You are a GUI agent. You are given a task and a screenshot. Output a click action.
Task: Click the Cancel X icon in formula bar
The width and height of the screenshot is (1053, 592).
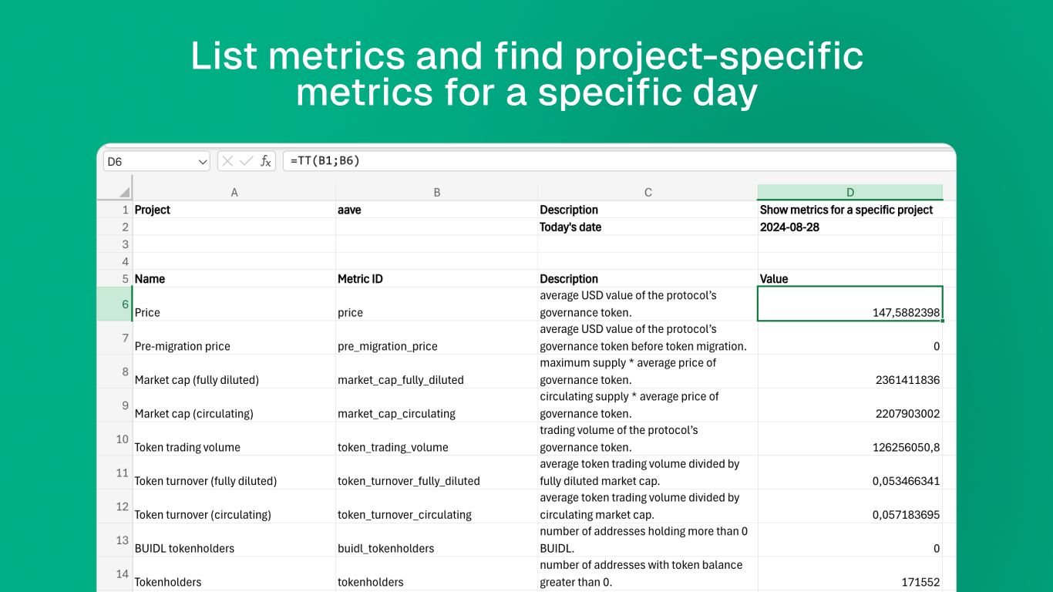(227, 161)
